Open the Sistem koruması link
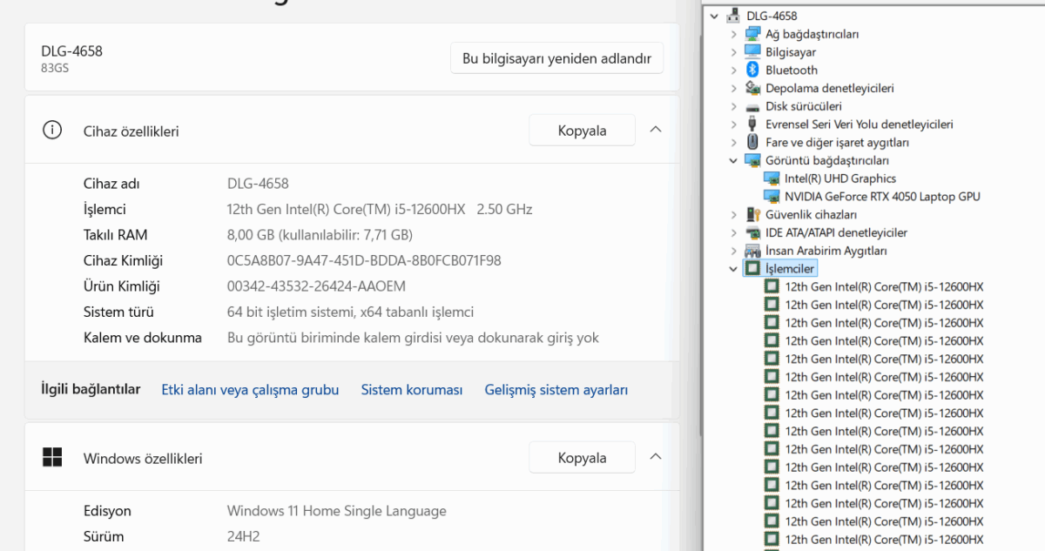 tap(412, 390)
